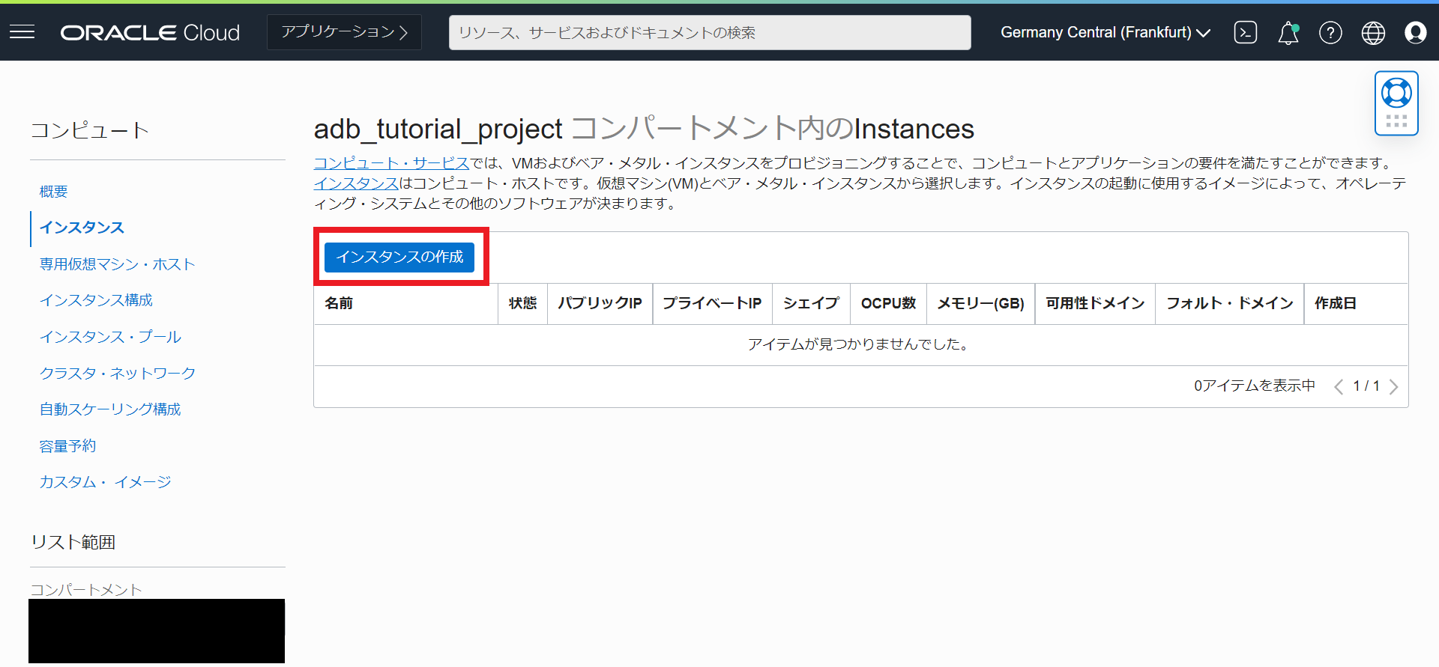The image size is (1439, 667).
Task: Click the 状態 column header
Action: [522, 303]
